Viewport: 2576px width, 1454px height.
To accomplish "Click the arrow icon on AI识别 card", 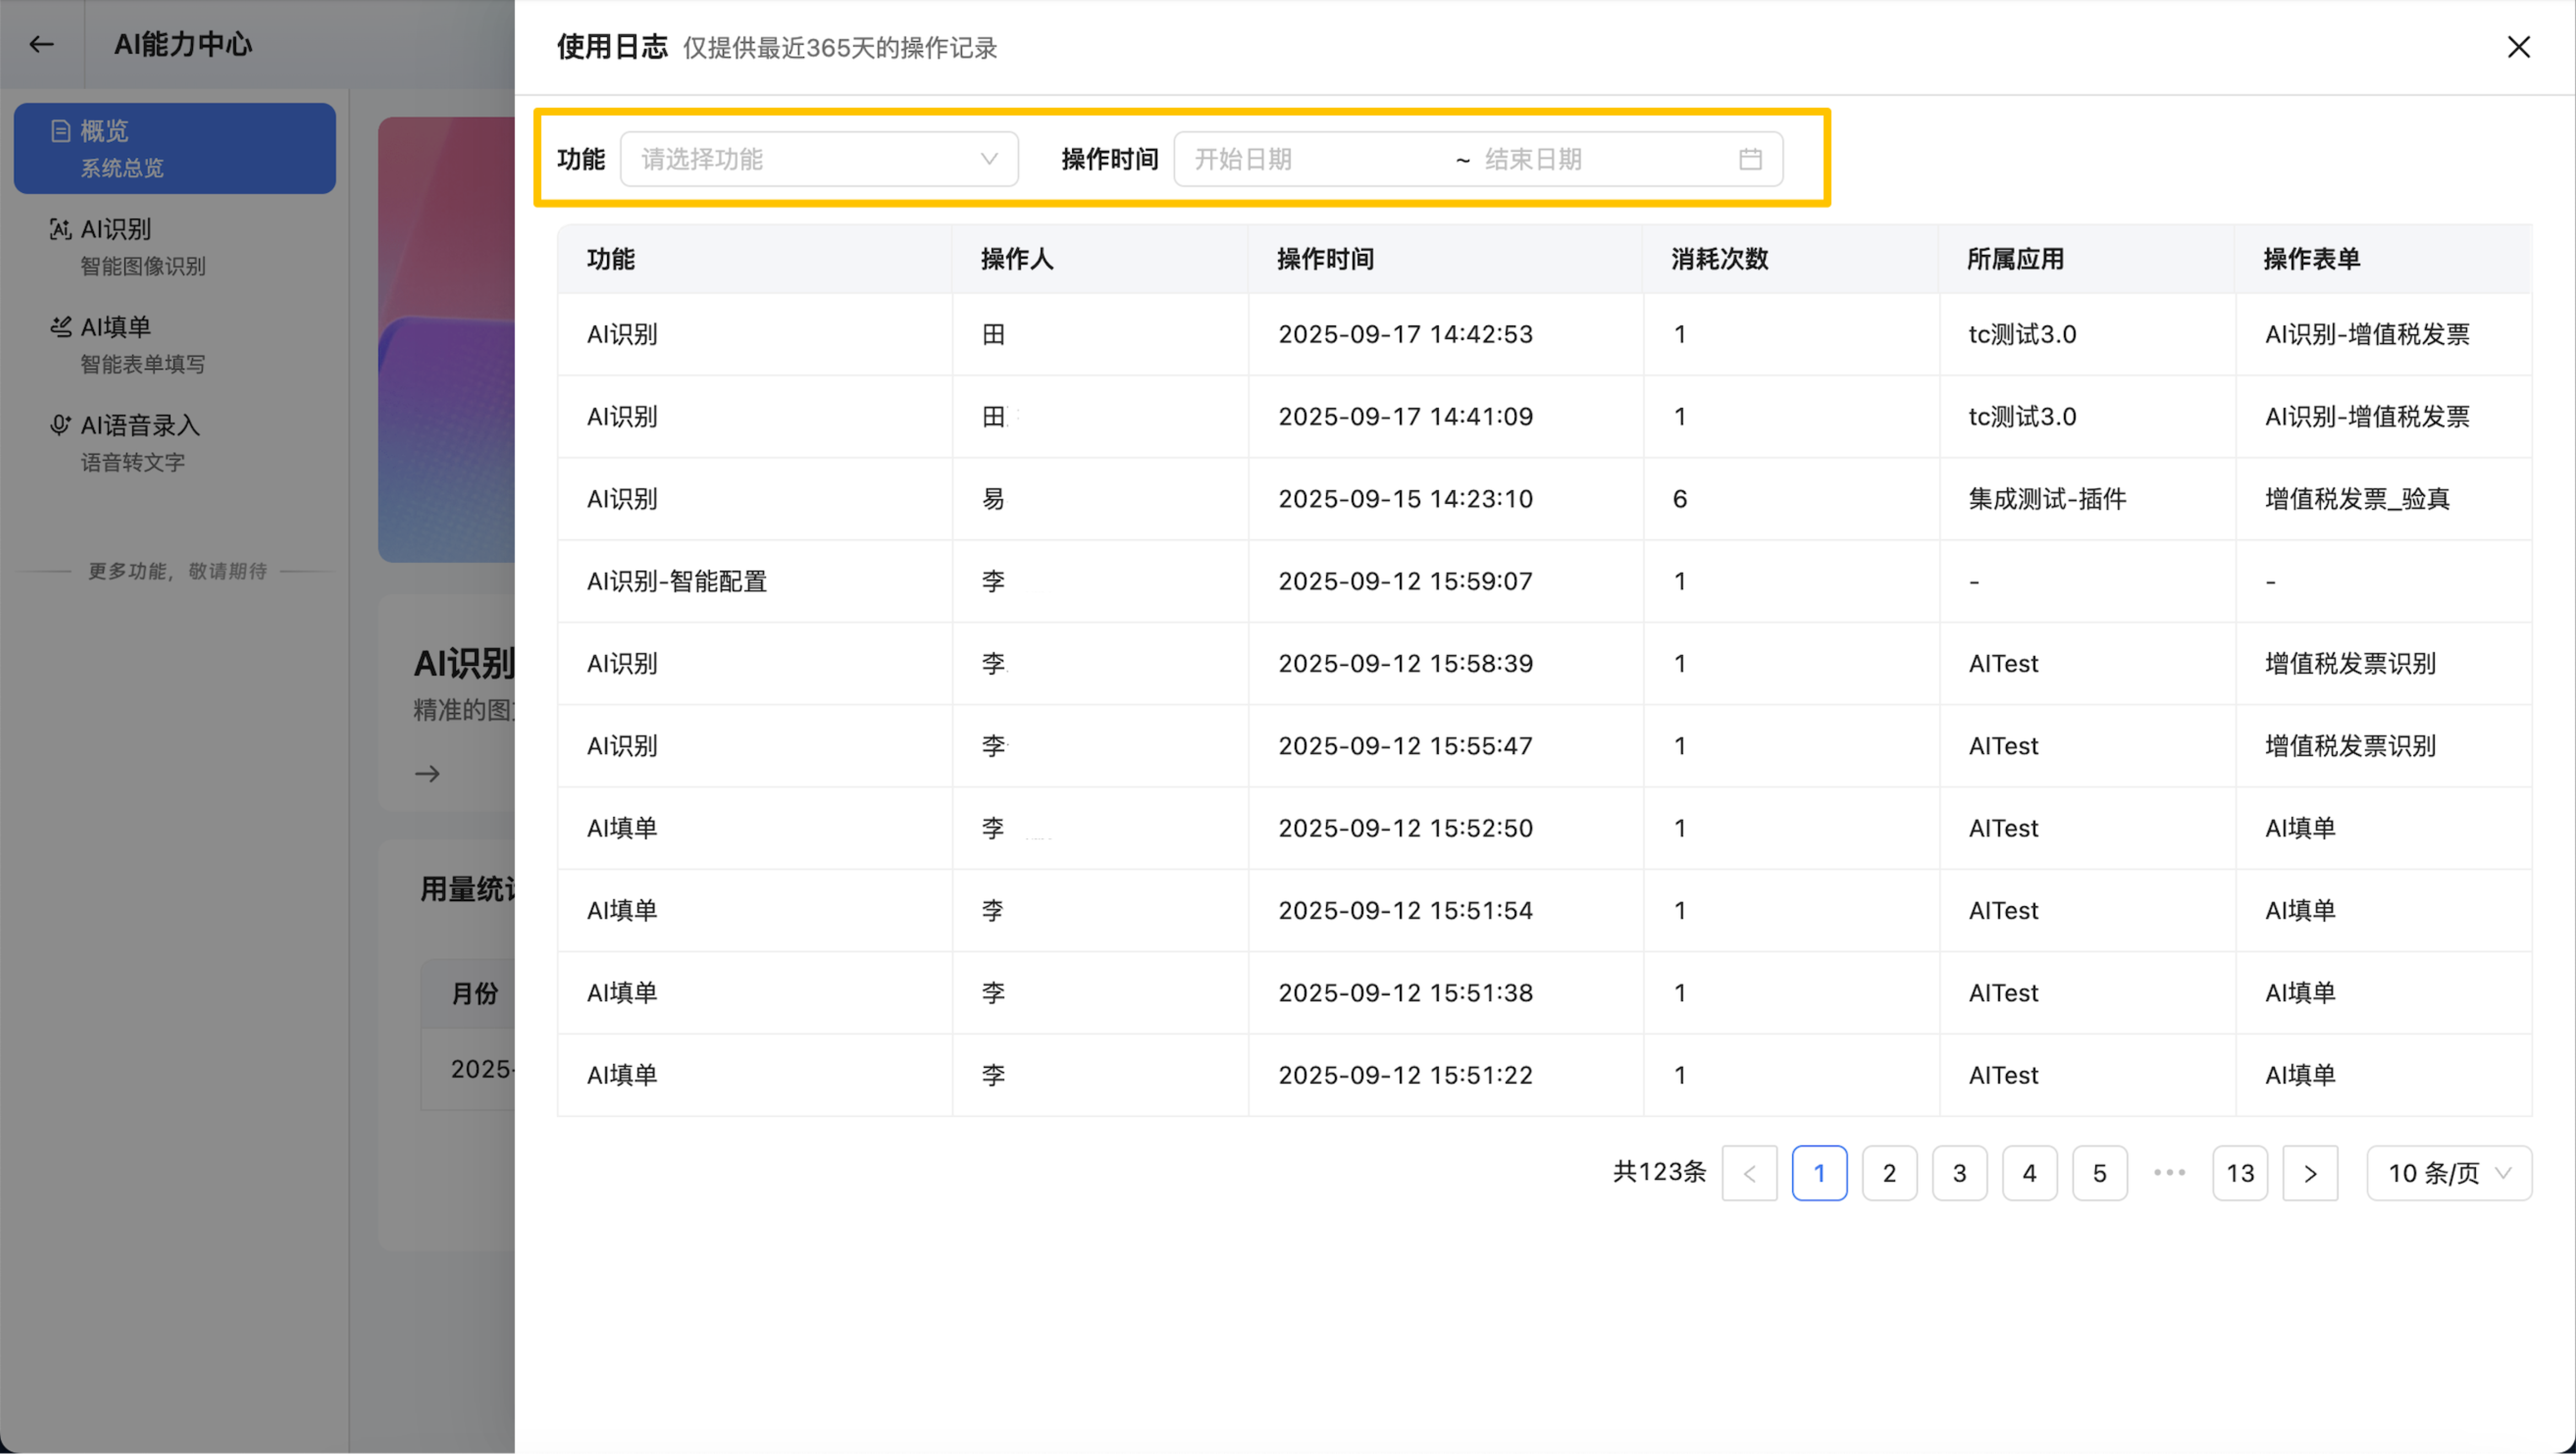I will click(427, 774).
